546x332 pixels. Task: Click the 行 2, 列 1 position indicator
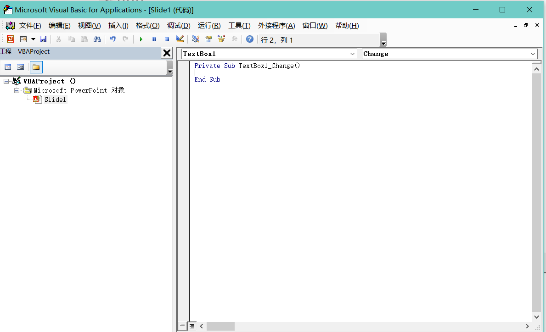click(x=277, y=40)
